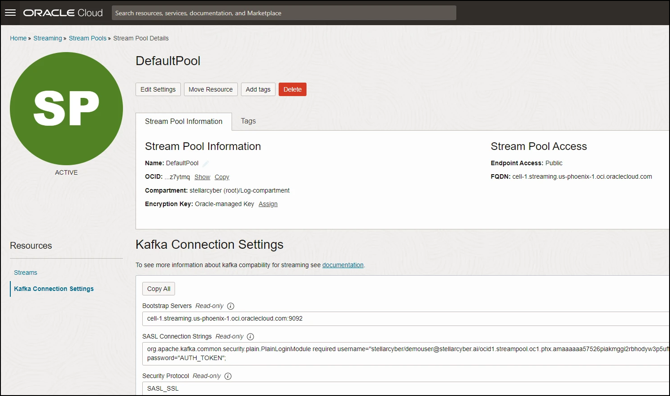This screenshot has width=670, height=396.
Task: Click the green SP stream pool badge
Action: pos(66,109)
